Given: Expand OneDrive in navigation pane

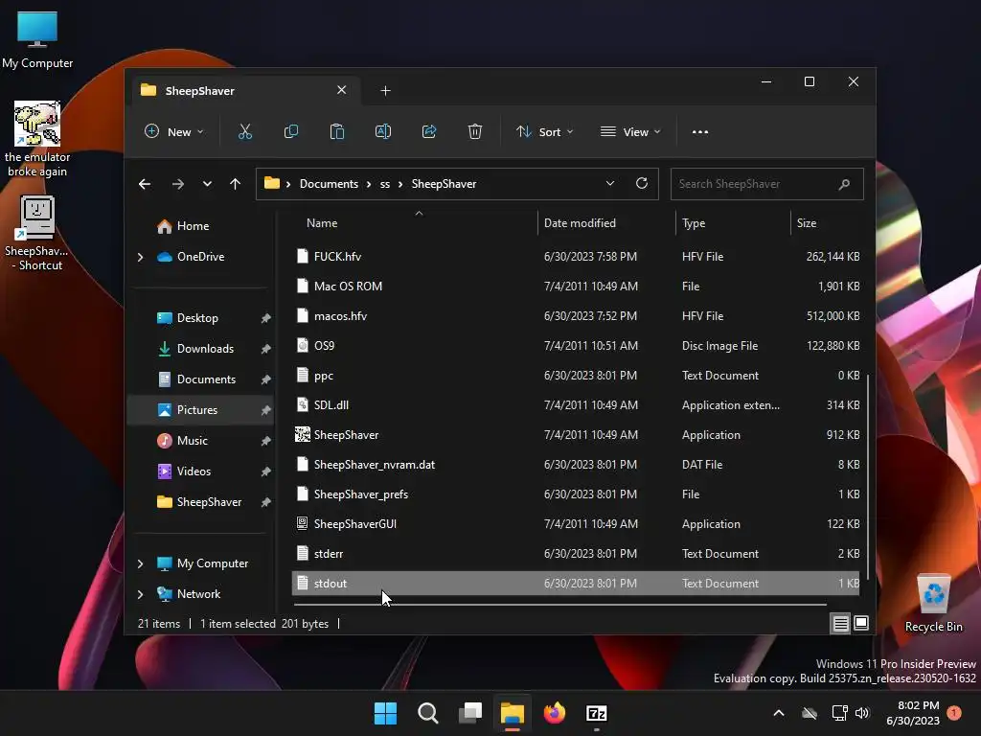Looking at the screenshot, I should pos(140,257).
